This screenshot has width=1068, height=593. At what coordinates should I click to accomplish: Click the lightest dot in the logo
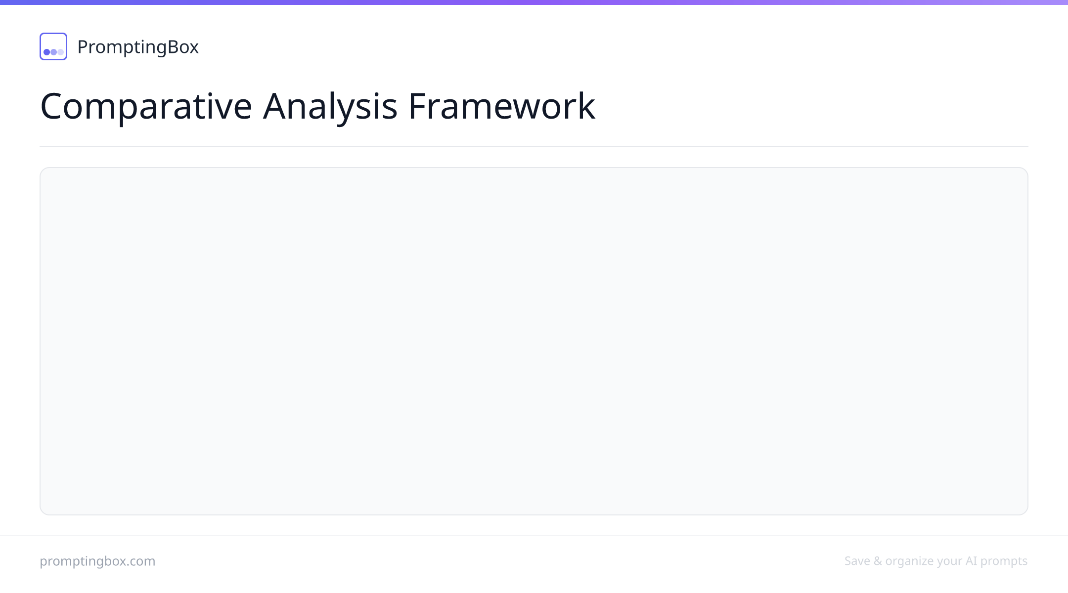click(60, 52)
